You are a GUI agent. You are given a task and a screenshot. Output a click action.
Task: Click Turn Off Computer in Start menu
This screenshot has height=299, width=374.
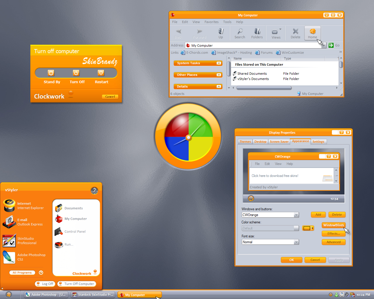tap(77, 284)
